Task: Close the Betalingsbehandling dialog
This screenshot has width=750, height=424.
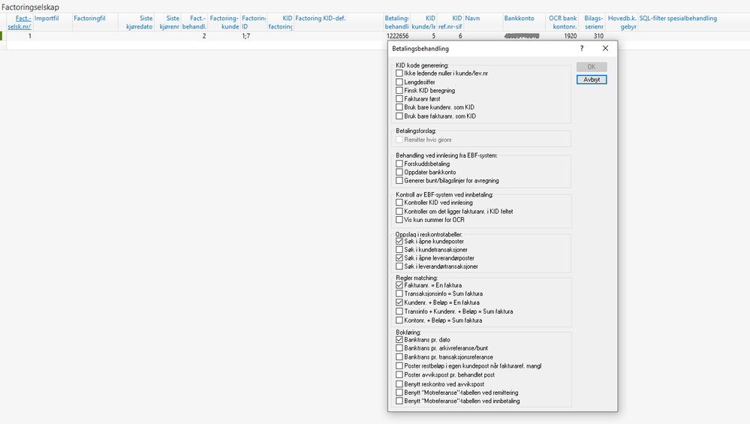Action: tap(605, 49)
